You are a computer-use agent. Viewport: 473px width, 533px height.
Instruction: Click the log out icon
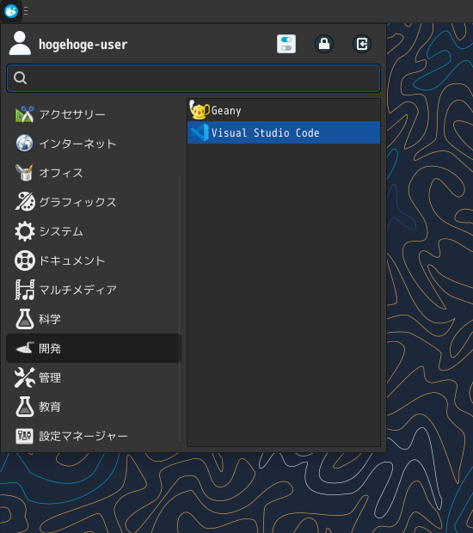(x=362, y=44)
